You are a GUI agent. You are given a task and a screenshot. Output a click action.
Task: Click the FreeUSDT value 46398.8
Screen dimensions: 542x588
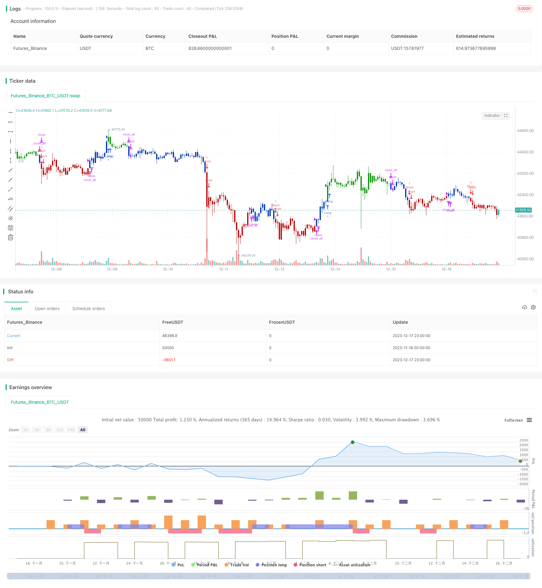point(170,336)
